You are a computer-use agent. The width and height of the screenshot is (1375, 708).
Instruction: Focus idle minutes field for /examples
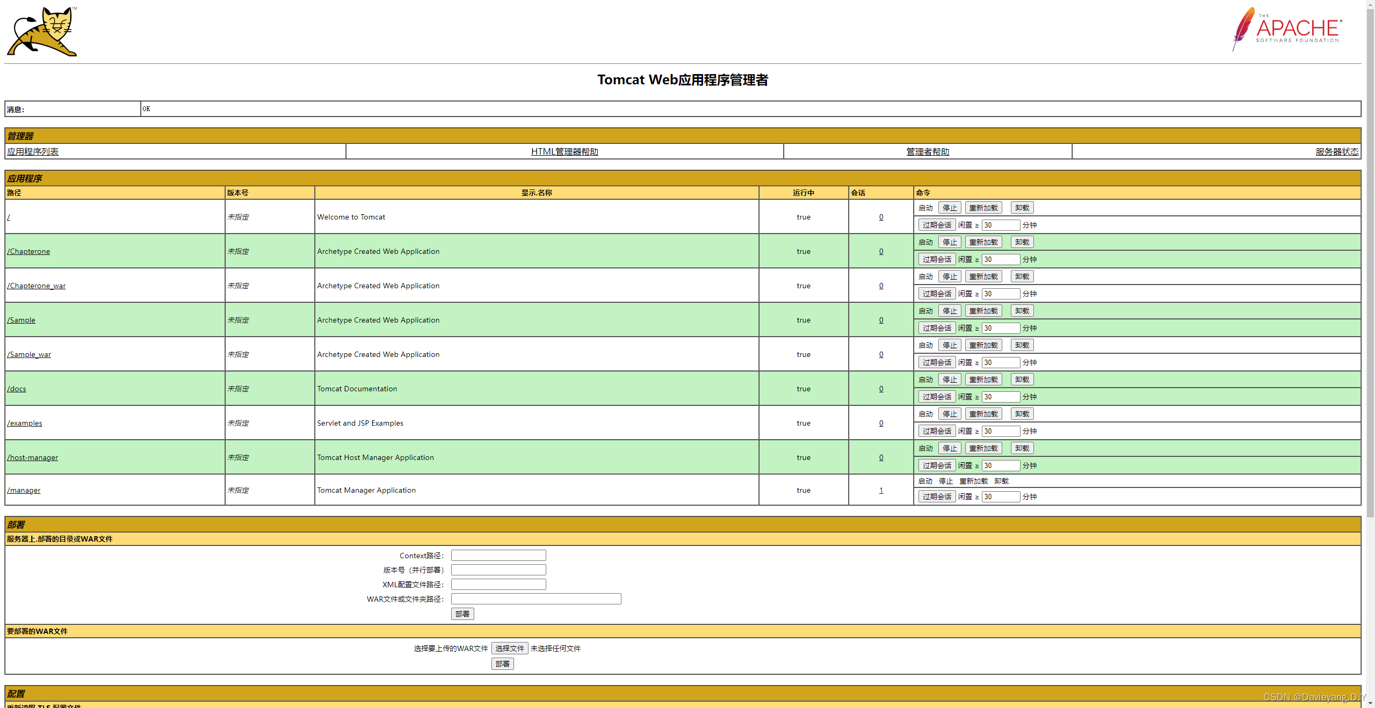1001,431
